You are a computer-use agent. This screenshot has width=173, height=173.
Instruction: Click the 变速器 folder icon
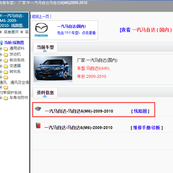click(x=6, y=66)
